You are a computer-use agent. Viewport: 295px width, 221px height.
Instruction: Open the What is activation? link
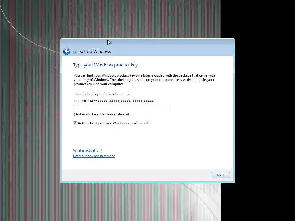(x=88, y=150)
